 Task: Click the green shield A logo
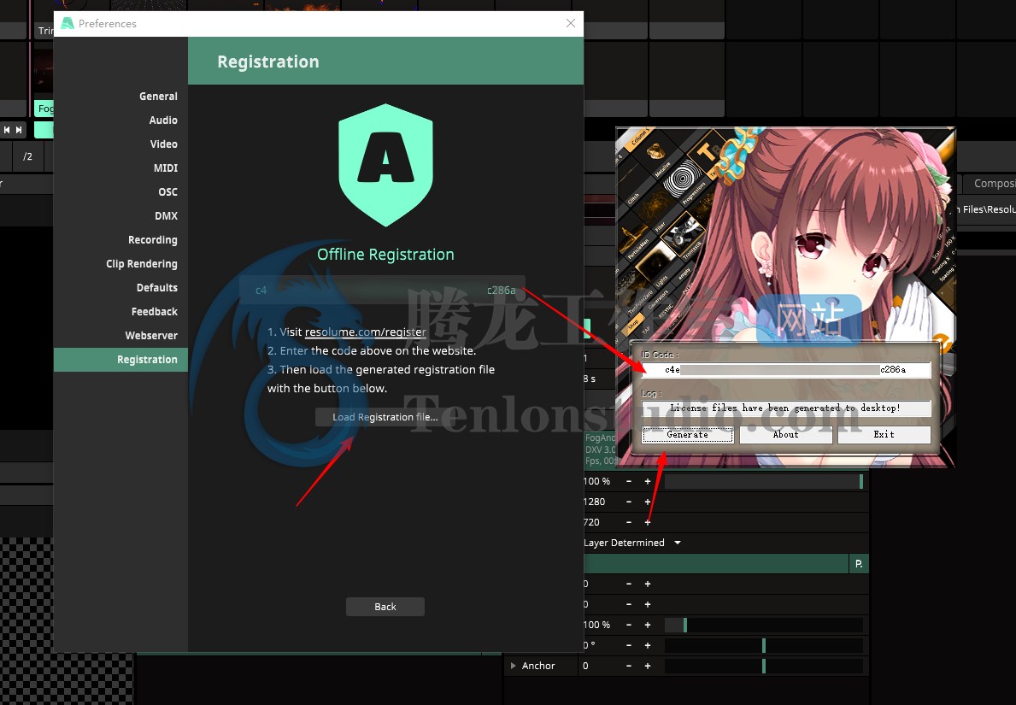[x=385, y=165]
